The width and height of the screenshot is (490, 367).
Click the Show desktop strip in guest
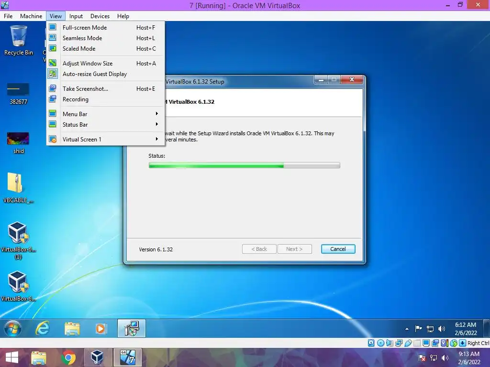[487, 328]
